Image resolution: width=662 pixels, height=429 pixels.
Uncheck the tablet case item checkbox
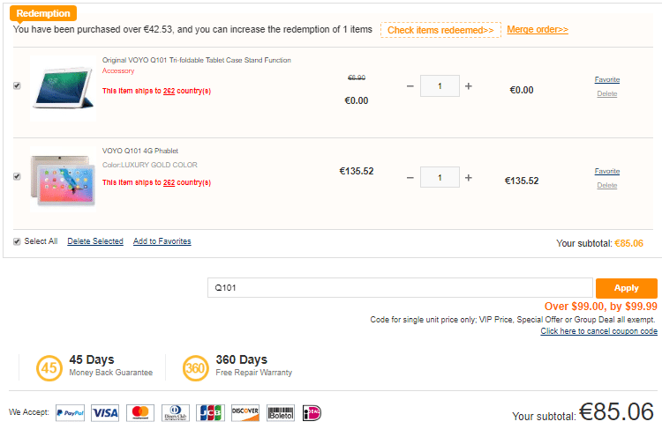tap(17, 85)
